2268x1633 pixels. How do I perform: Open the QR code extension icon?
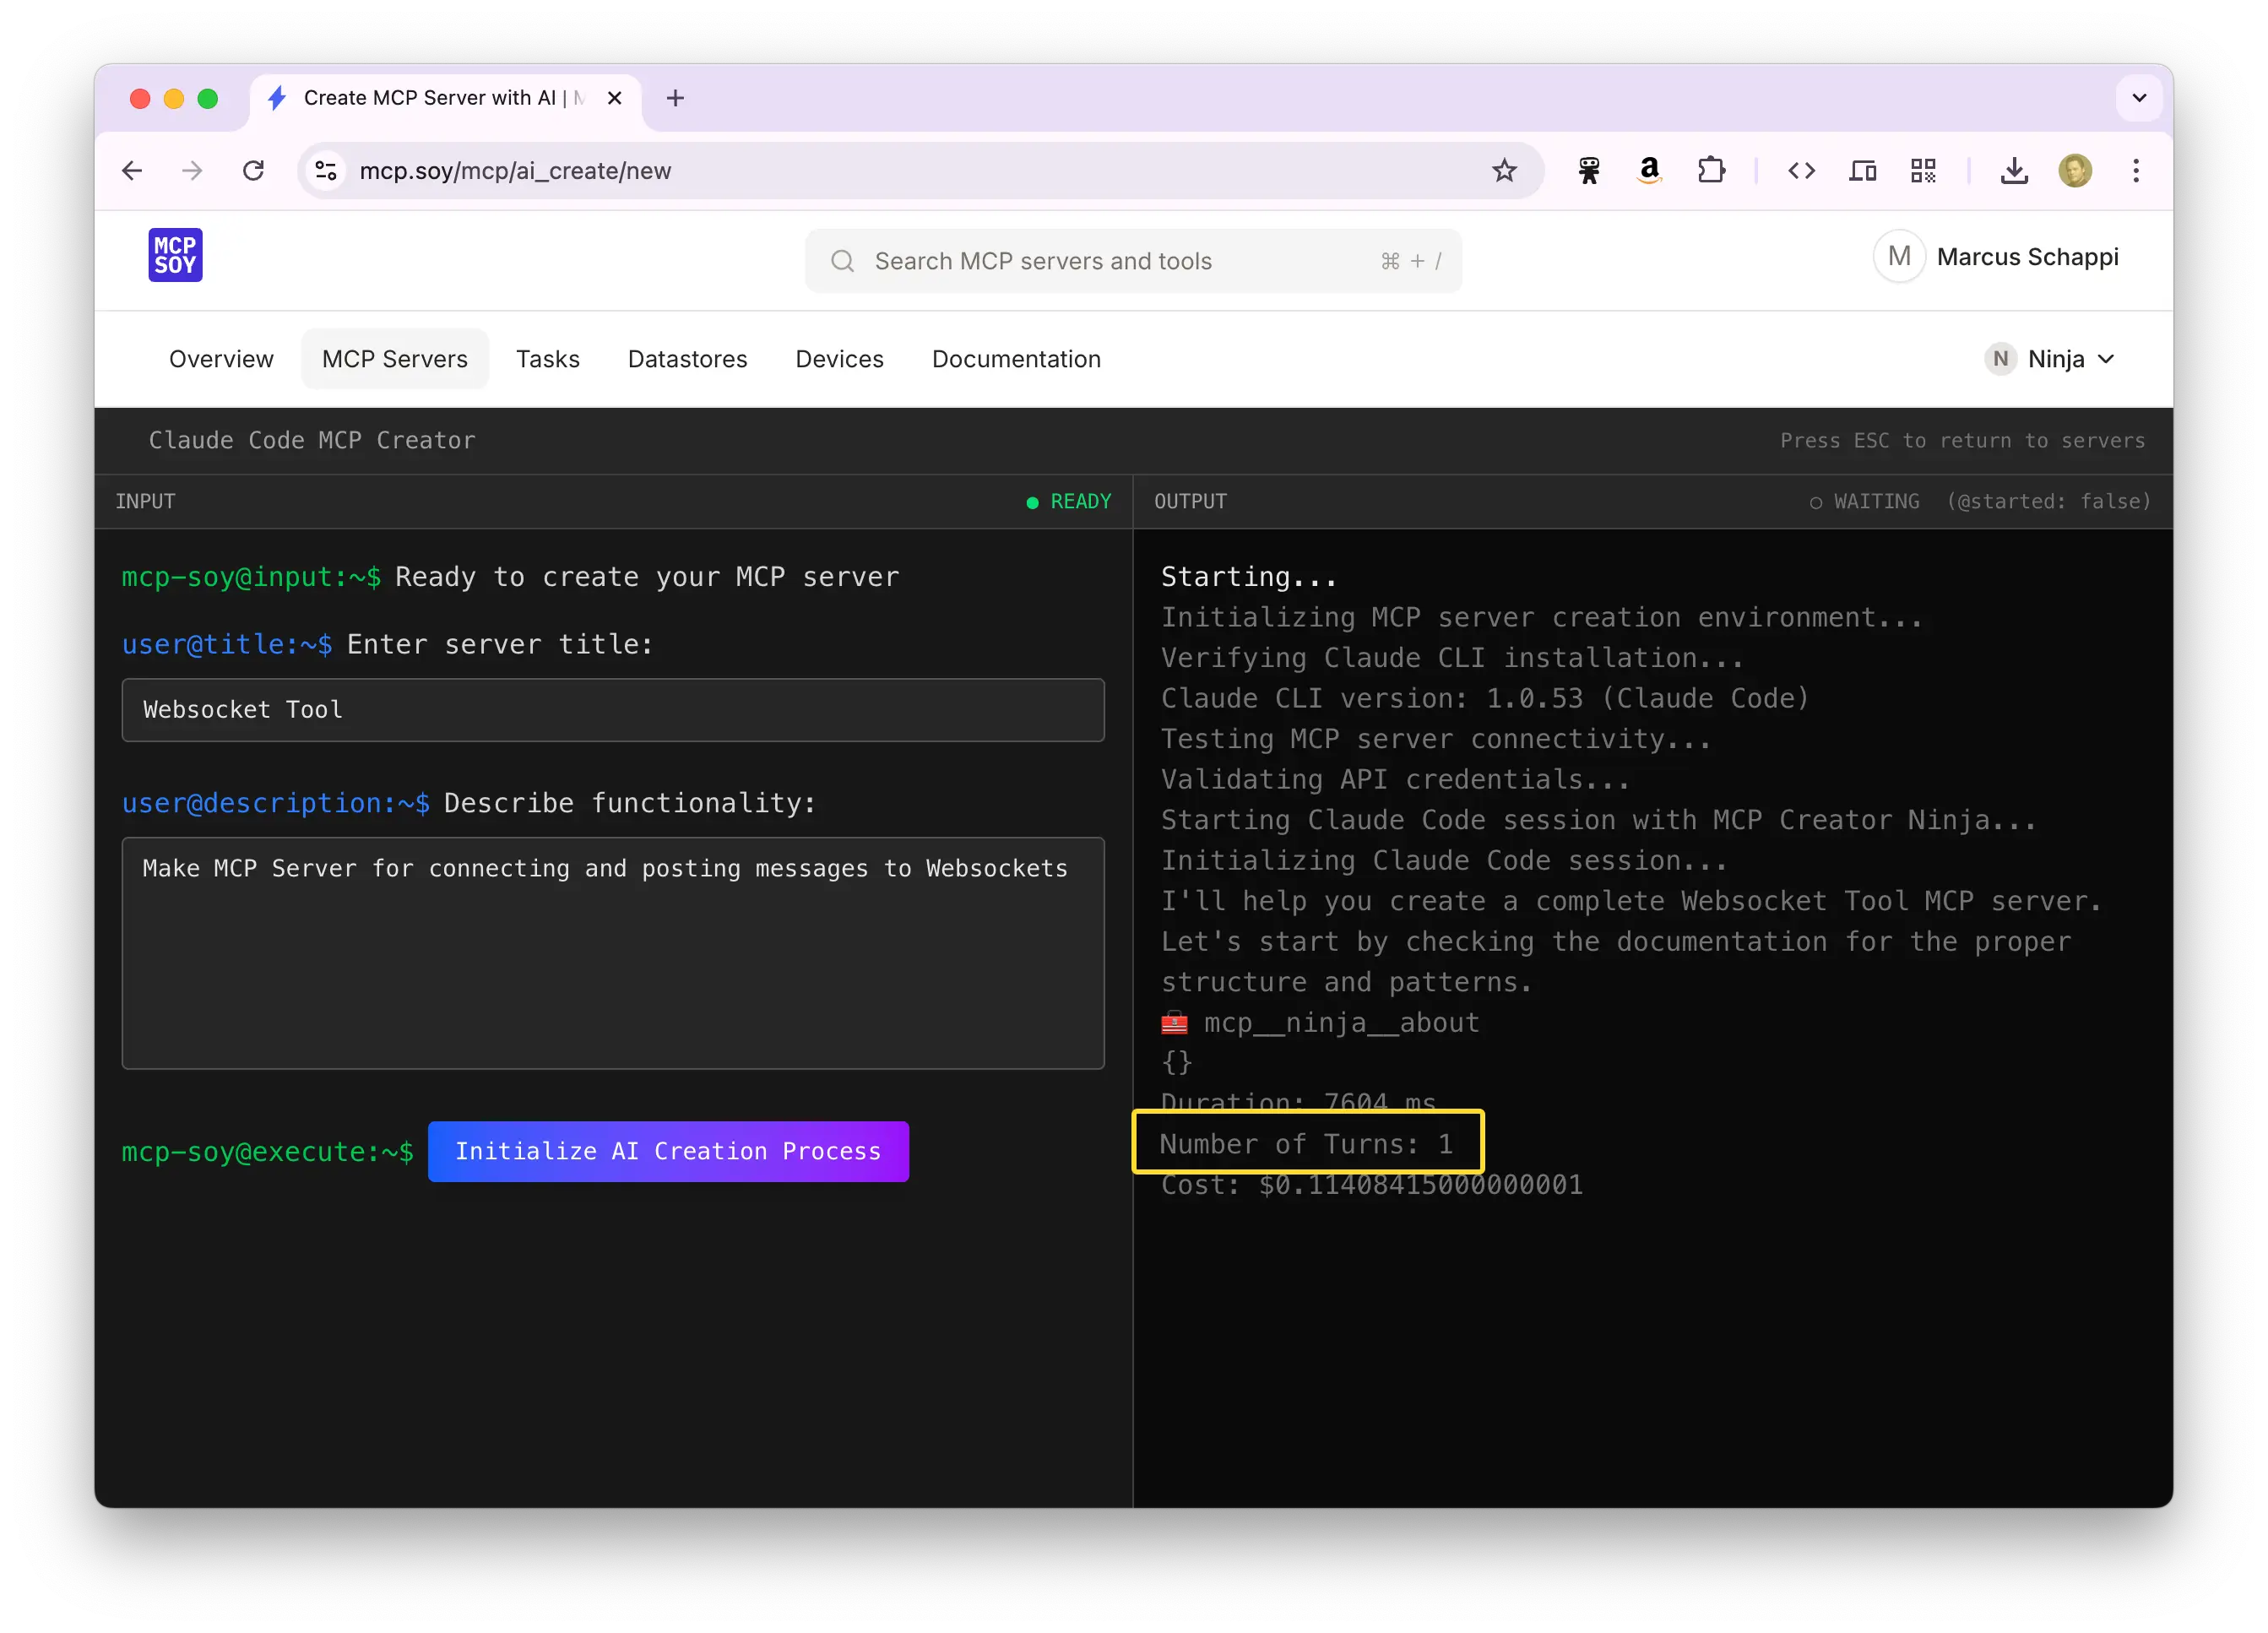click(x=1922, y=171)
